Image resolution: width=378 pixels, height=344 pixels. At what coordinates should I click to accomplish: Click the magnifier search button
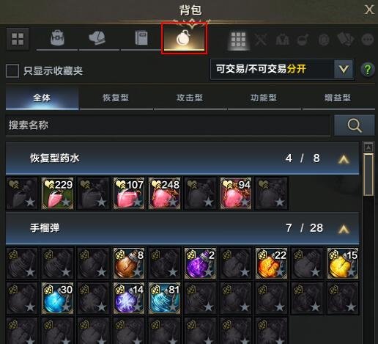[x=355, y=125]
